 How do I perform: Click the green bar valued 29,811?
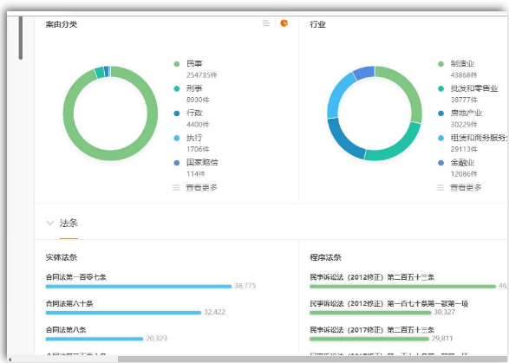point(369,339)
